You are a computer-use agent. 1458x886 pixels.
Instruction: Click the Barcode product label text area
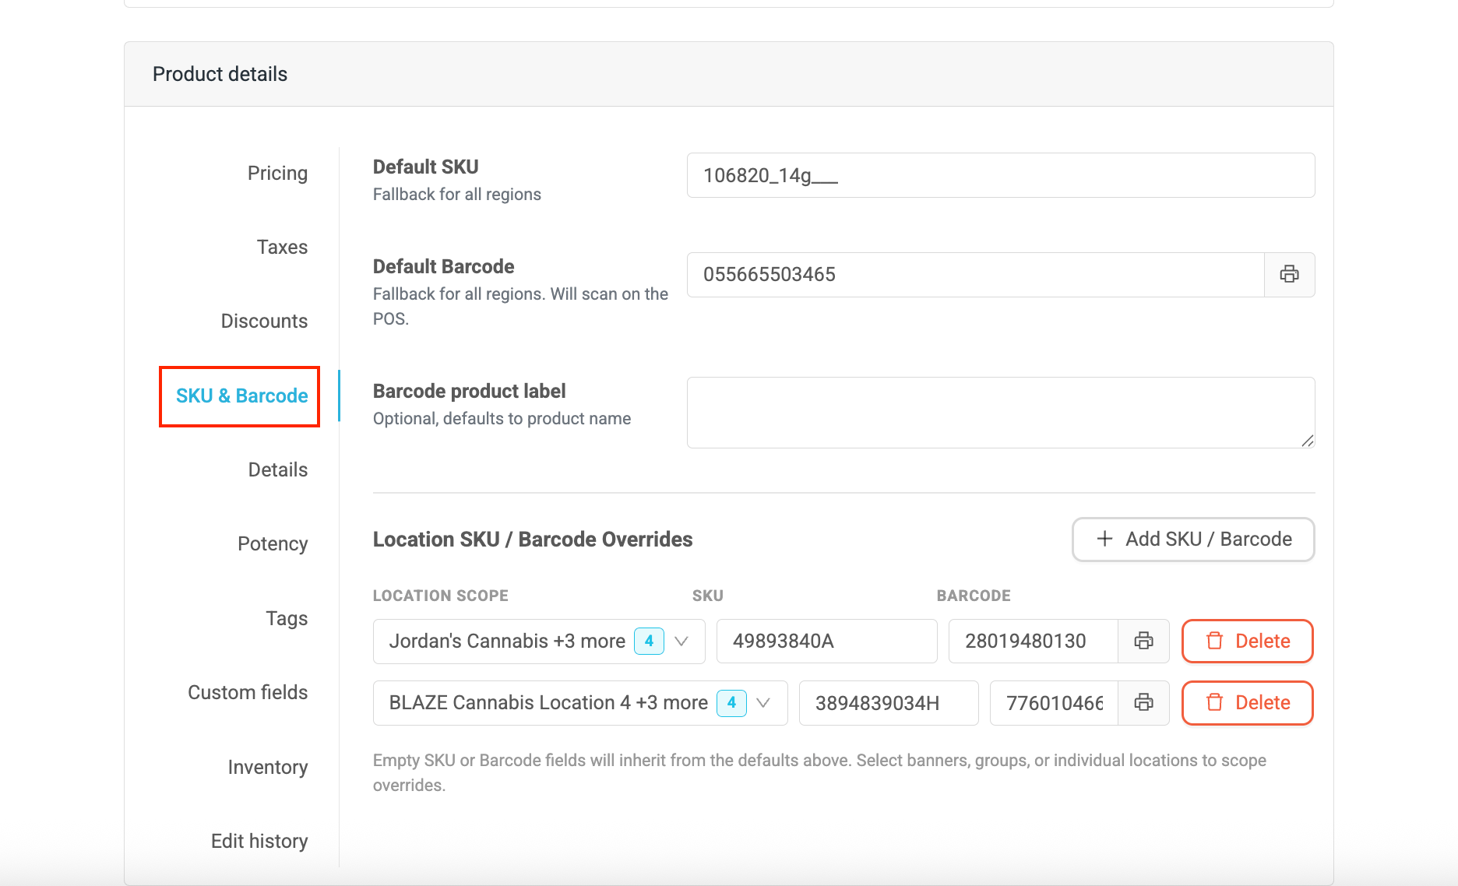pyautogui.click(x=1001, y=413)
